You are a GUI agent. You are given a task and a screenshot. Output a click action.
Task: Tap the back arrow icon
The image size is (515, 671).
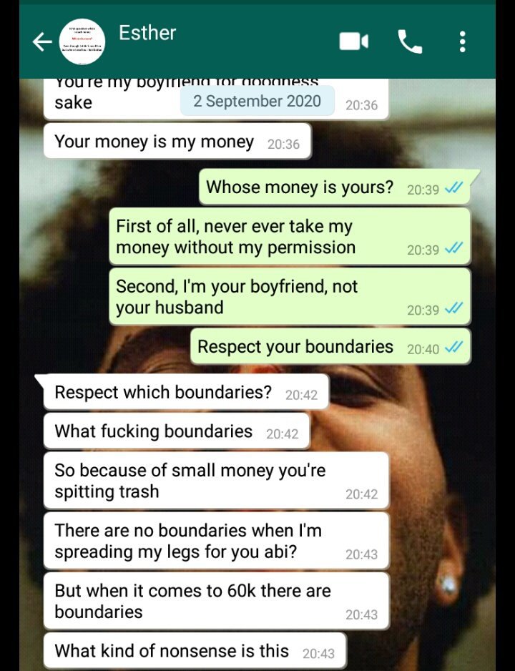[x=42, y=41]
